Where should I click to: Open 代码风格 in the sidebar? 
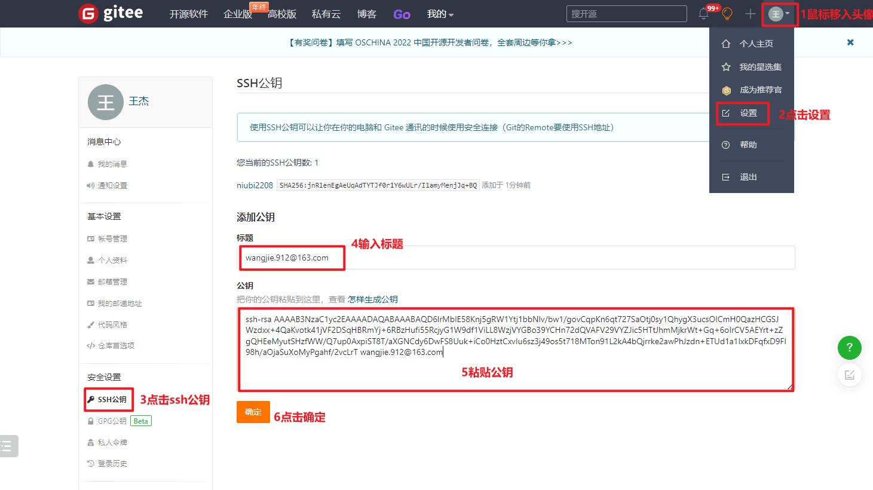112,324
